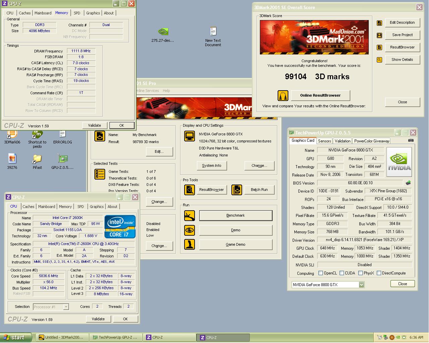The height and width of the screenshot is (343, 429).
Task: Click the GPU-Z screenshot camera icon
Action: click(411, 140)
